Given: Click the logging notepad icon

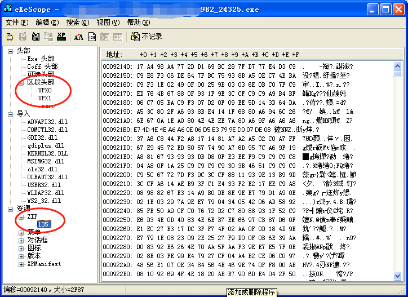Looking at the screenshot, I should point(135,37).
